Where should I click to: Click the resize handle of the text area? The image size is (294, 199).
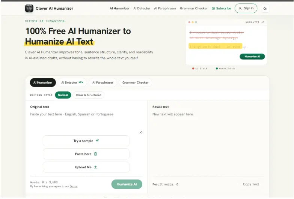[141, 132]
